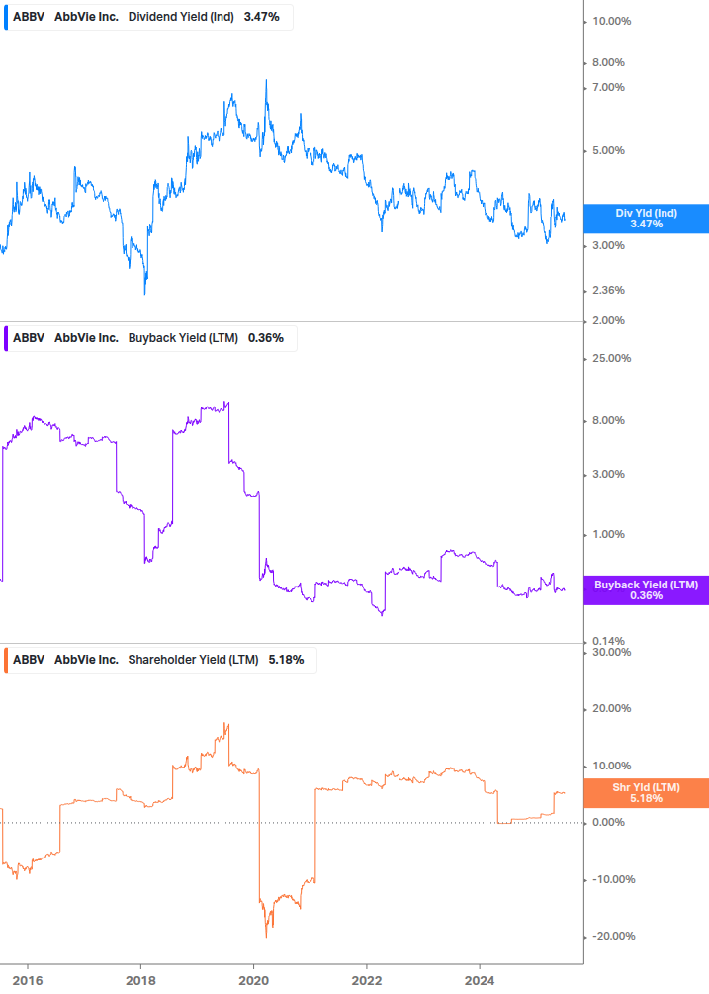Image resolution: width=709 pixels, height=994 pixels.
Task: Click the 2018 label on the time axis
Action: (x=140, y=981)
